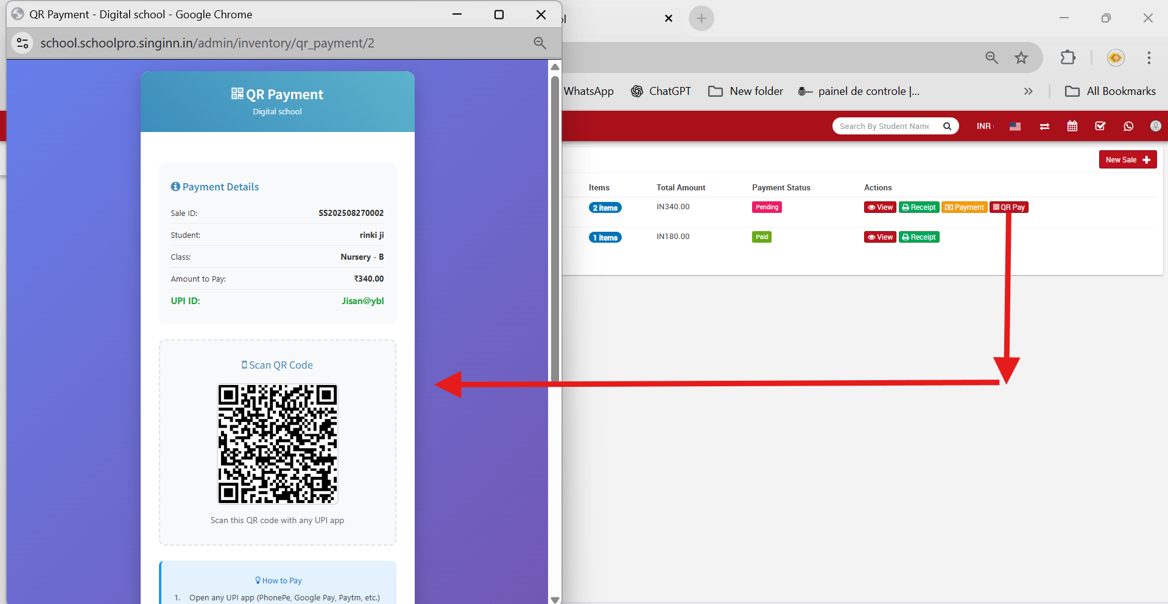Click Receipt for the IN180.00 sale
The image size is (1168, 604).
[x=919, y=237]
